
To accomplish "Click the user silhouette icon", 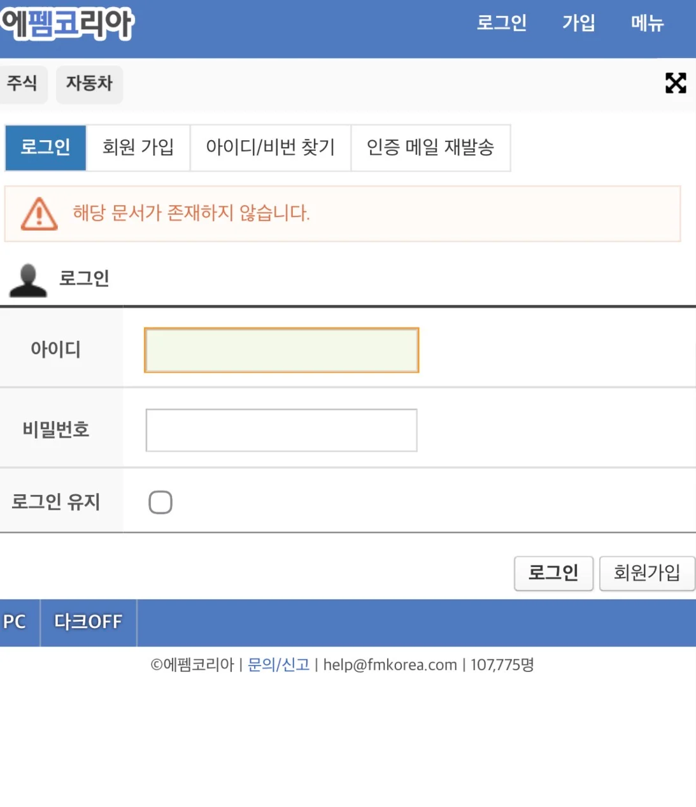I will (28, 280).
